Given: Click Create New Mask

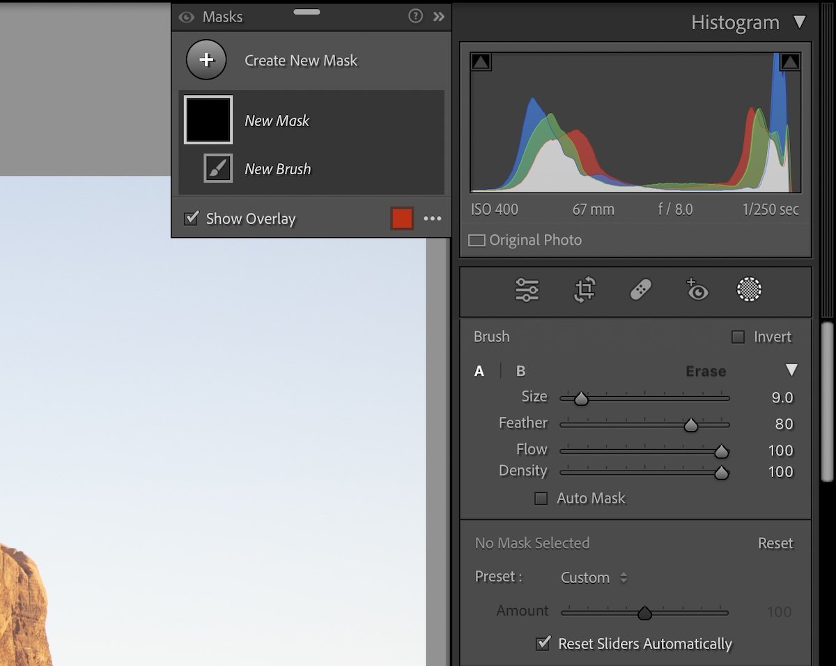Looking at the screenshot, I should pyautogui.click(x=206, y=60).
